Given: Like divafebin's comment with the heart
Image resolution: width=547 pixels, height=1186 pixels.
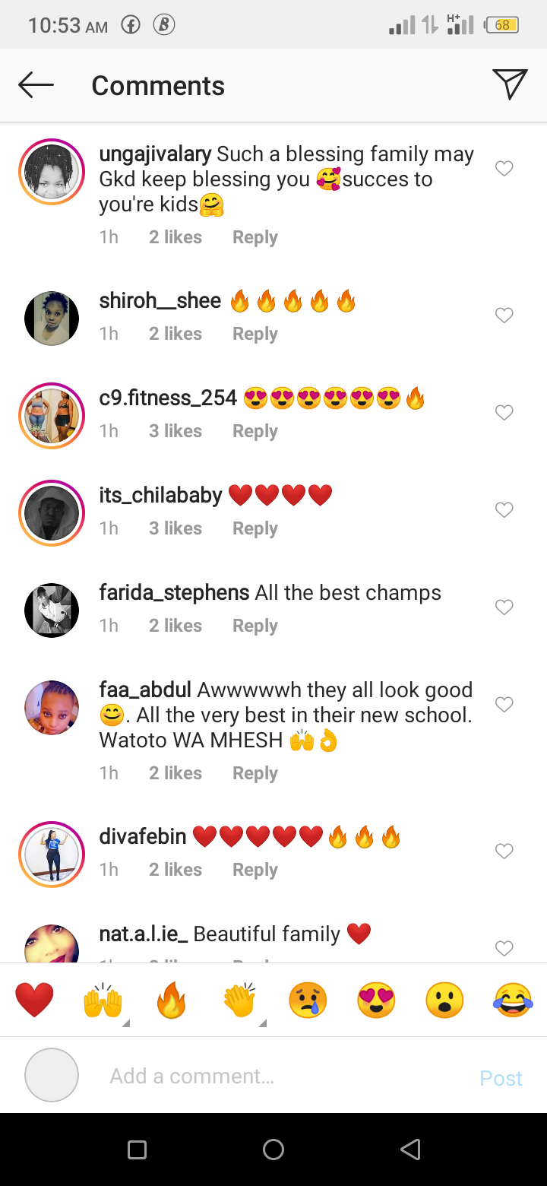Looking at the screenshot, I should 504,851.
